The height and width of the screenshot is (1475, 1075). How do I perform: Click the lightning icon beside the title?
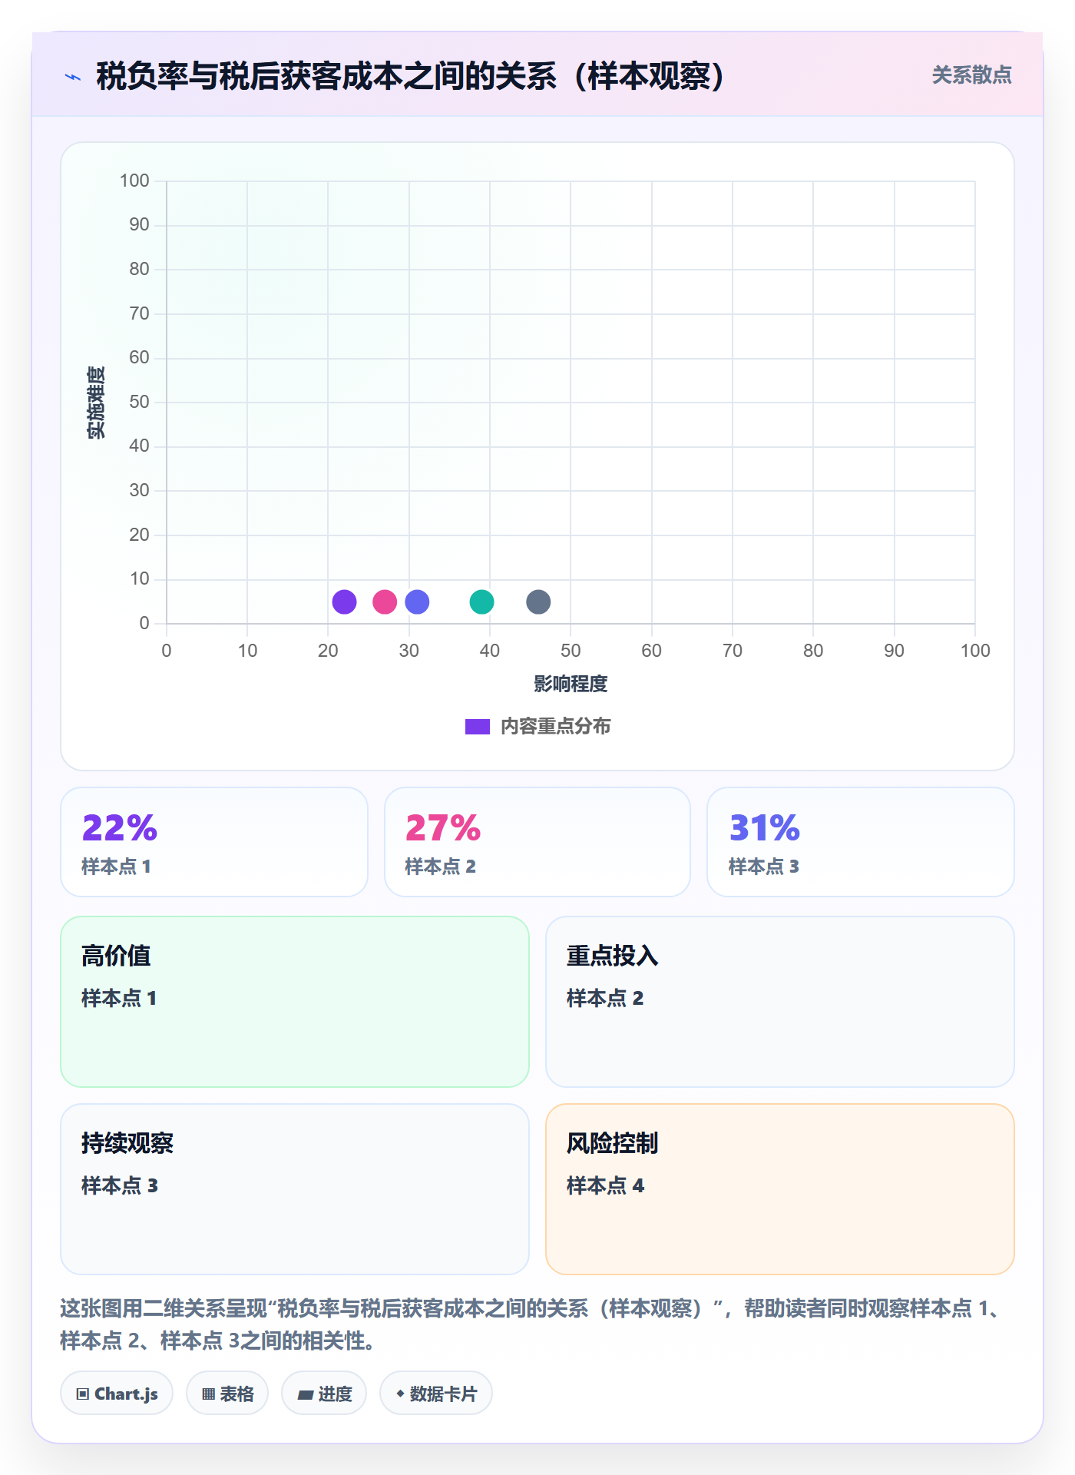tap(73, 77)
